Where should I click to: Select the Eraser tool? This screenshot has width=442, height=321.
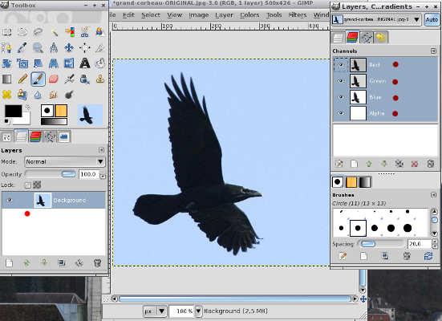pos(54,79)
